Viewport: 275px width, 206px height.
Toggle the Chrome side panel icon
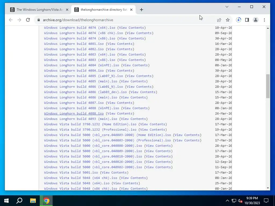247,20
